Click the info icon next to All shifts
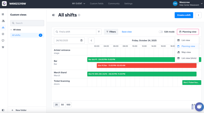204x113 pixels. [x=79, y=15]
